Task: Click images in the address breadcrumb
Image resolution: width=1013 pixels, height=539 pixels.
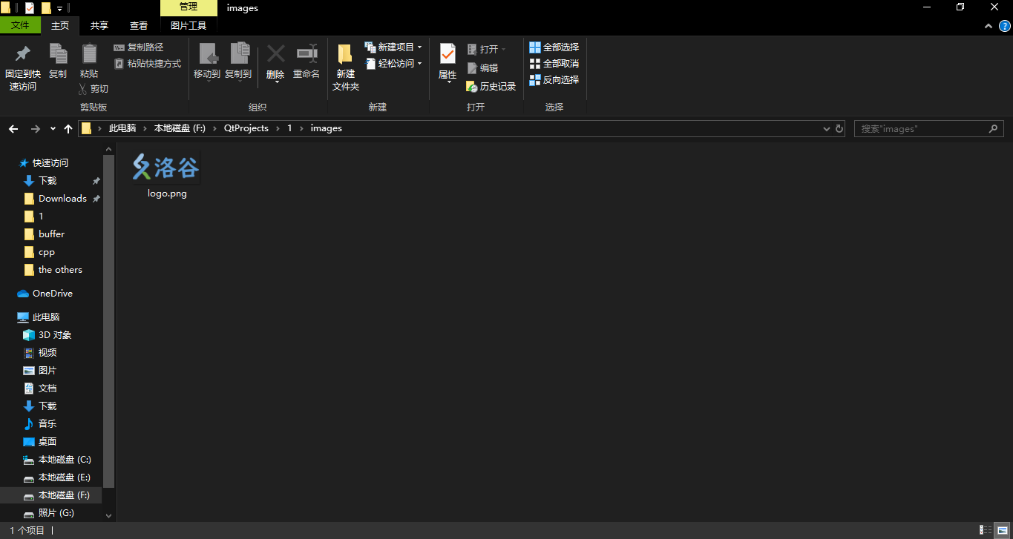Action: (326, 129)
